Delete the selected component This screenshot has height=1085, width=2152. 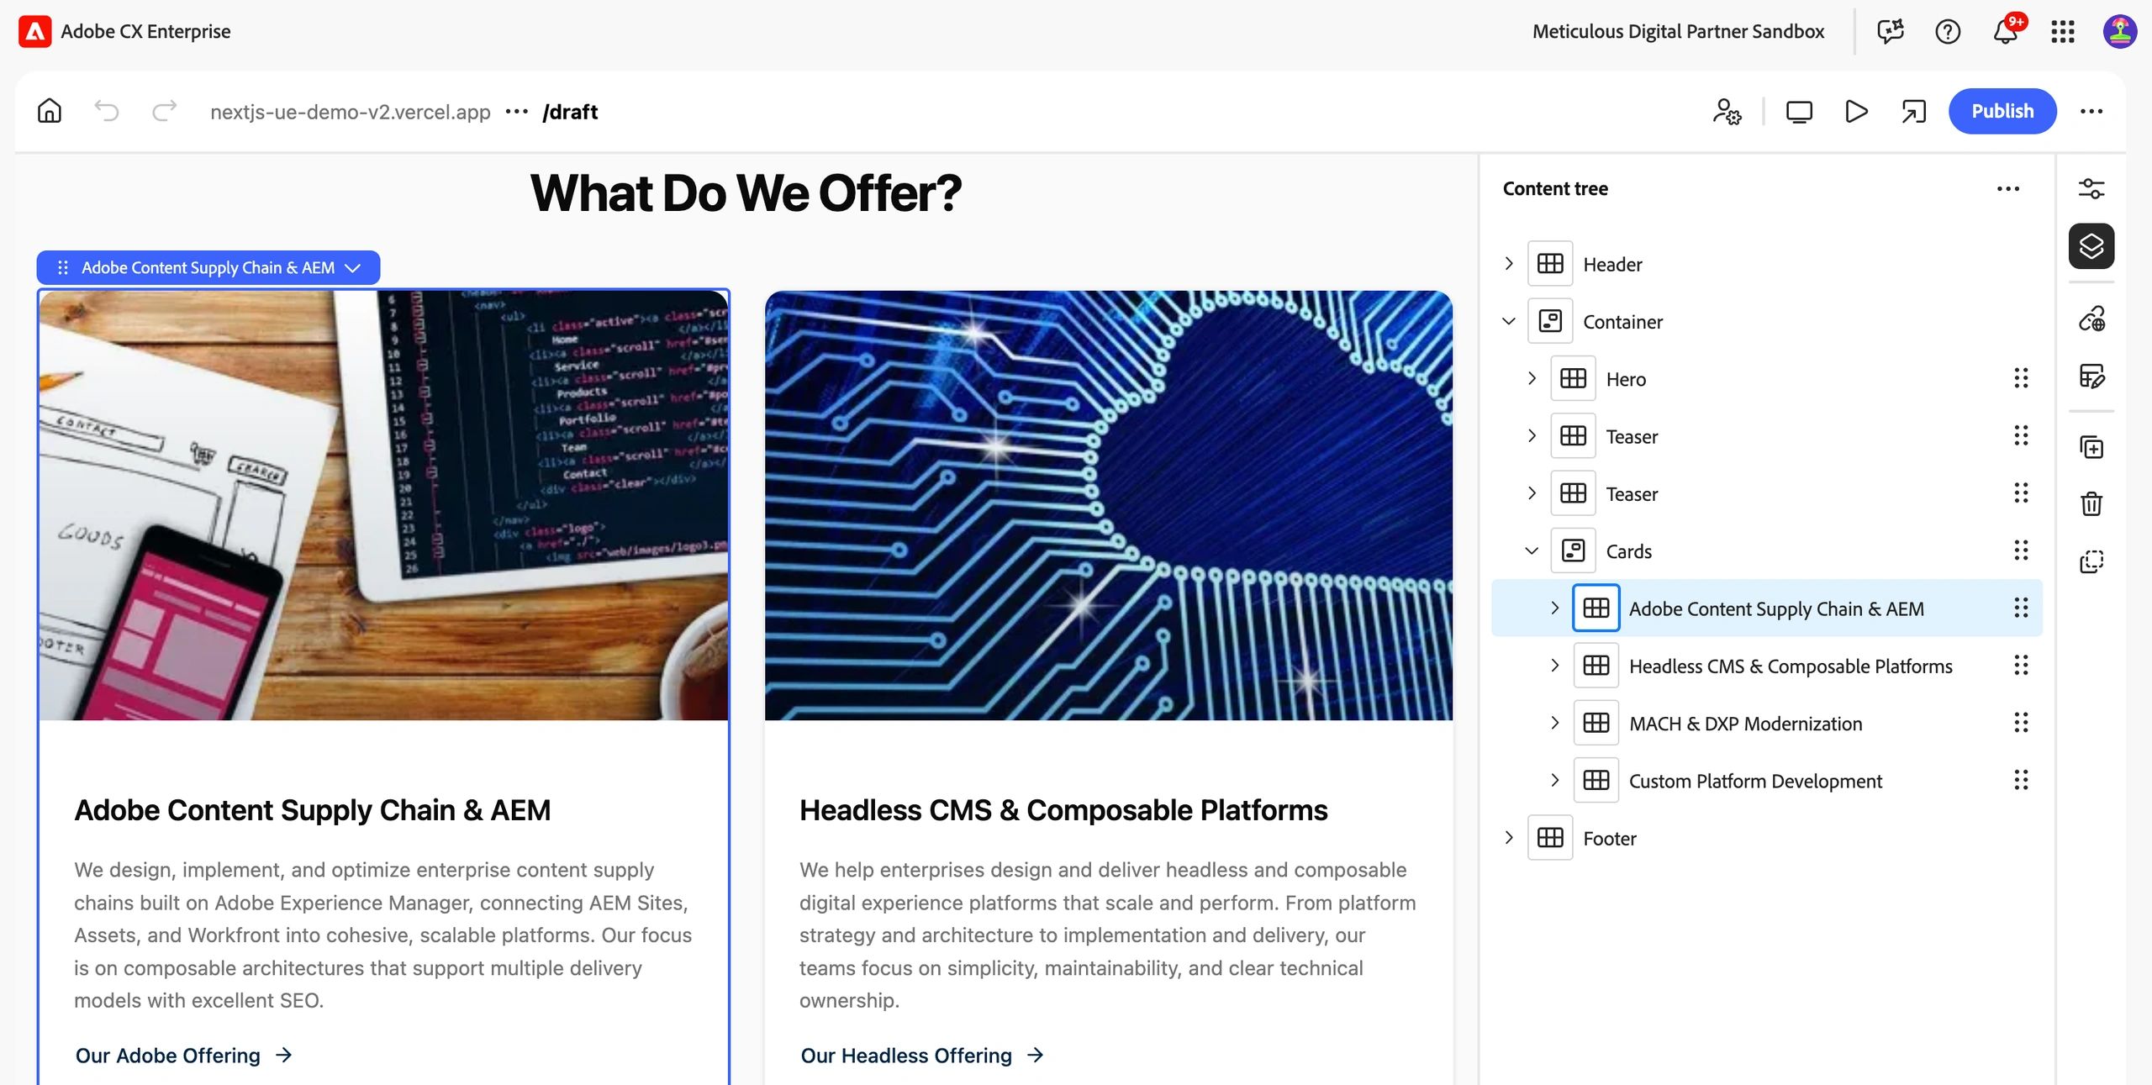click(x=2091, y=504)
